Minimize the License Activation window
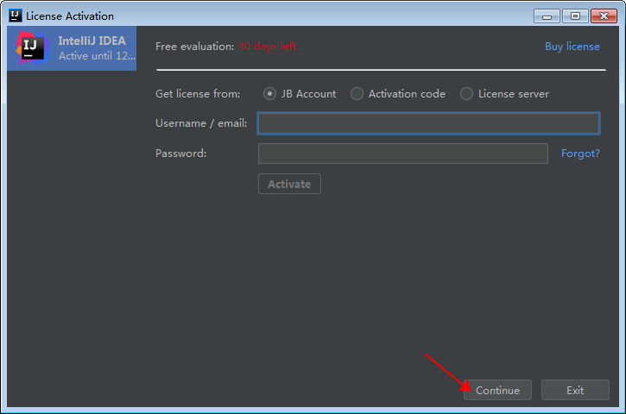This screenshot has height=414, width=626. tap(547, 16)
